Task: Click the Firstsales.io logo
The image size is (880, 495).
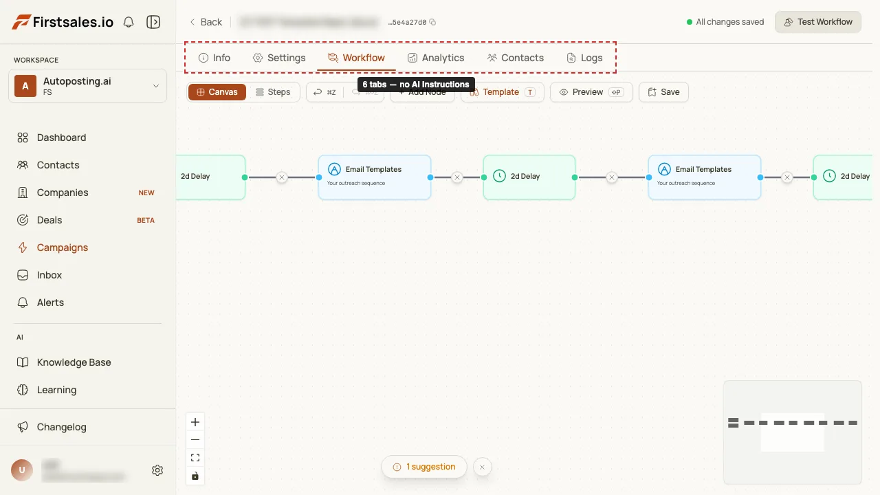Action: point(63,22)
